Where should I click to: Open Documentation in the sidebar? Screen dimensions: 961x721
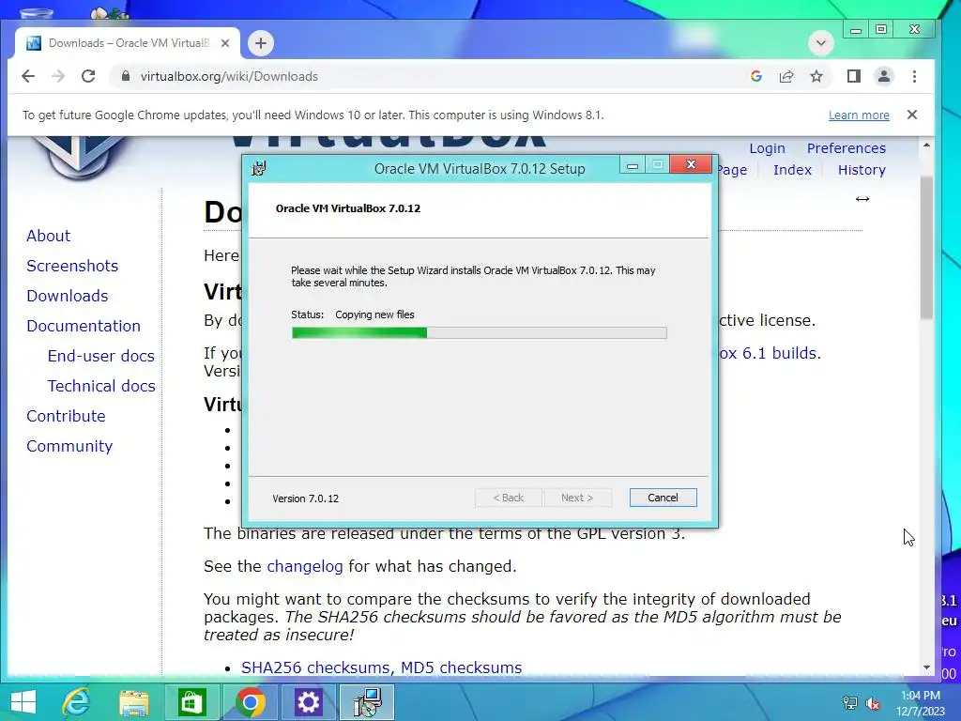coord(84,326)
